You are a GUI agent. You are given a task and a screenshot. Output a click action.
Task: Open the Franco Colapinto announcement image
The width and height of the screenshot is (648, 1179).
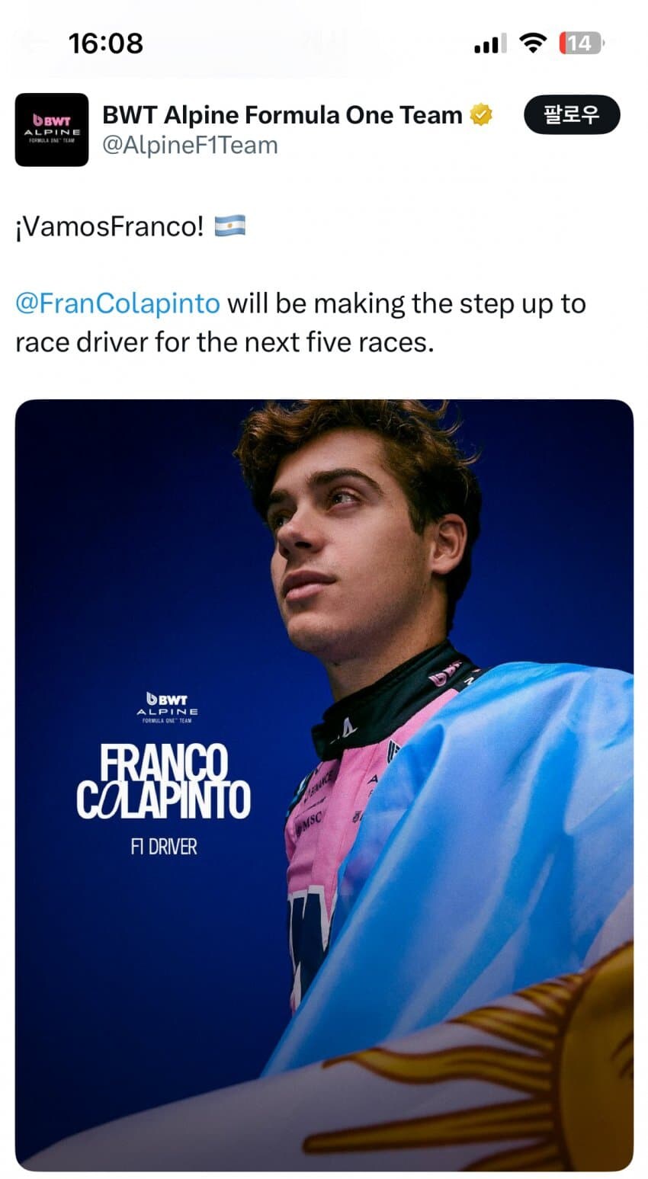[x=324, y=785]
